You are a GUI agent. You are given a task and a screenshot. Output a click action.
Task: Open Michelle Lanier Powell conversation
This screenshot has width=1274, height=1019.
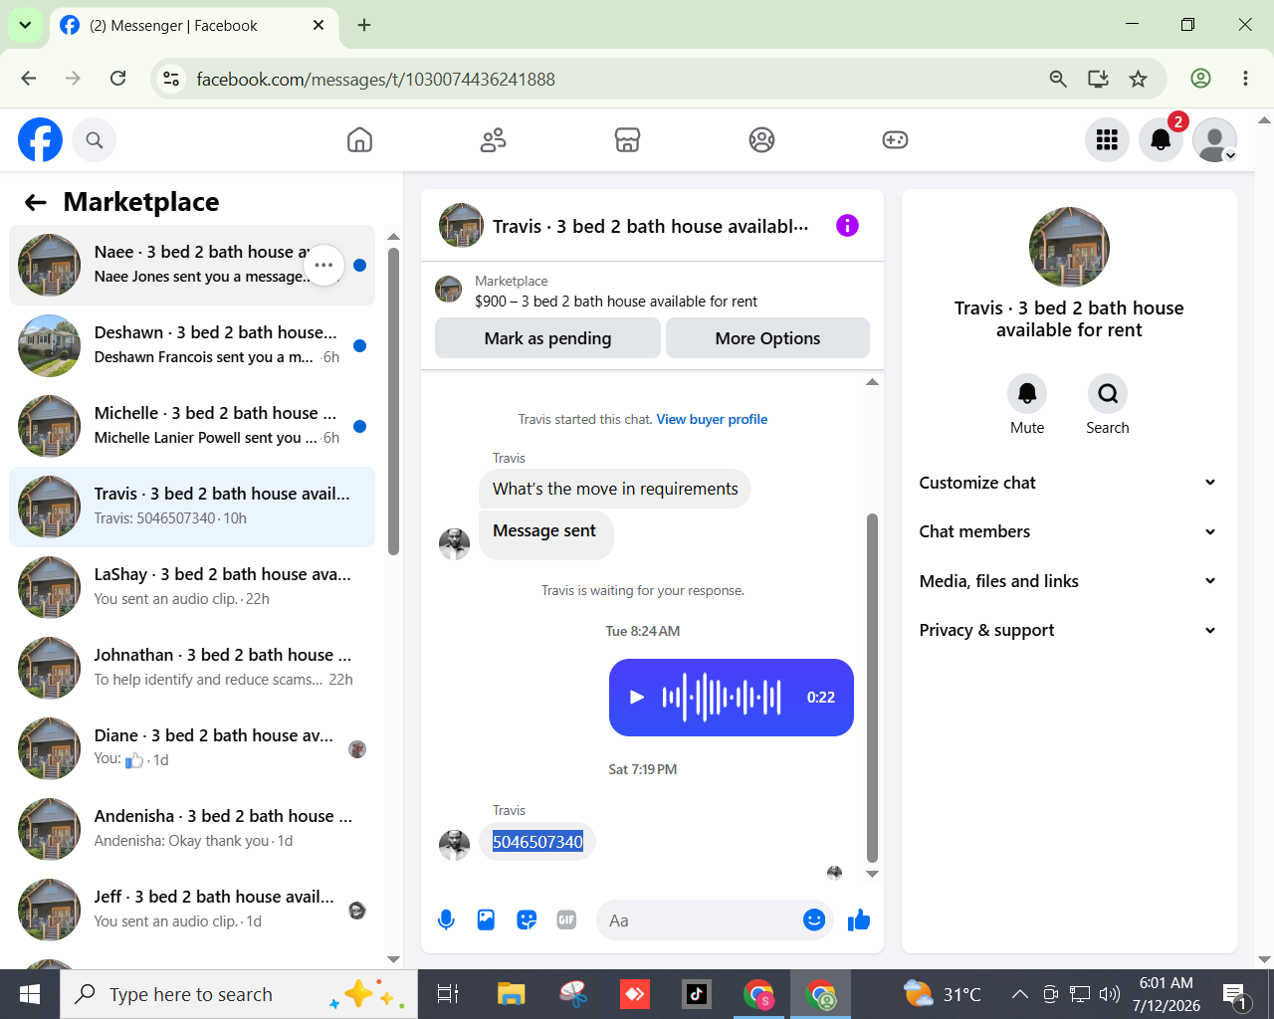tap(192, 426)
